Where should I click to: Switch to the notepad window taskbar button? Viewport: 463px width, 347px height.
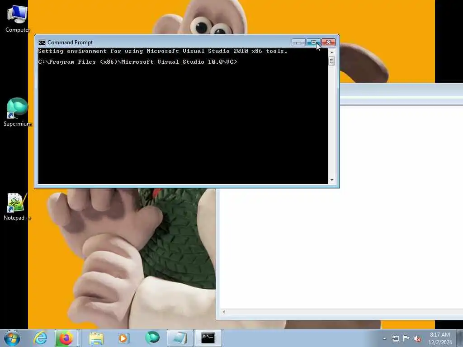(180, 338)
